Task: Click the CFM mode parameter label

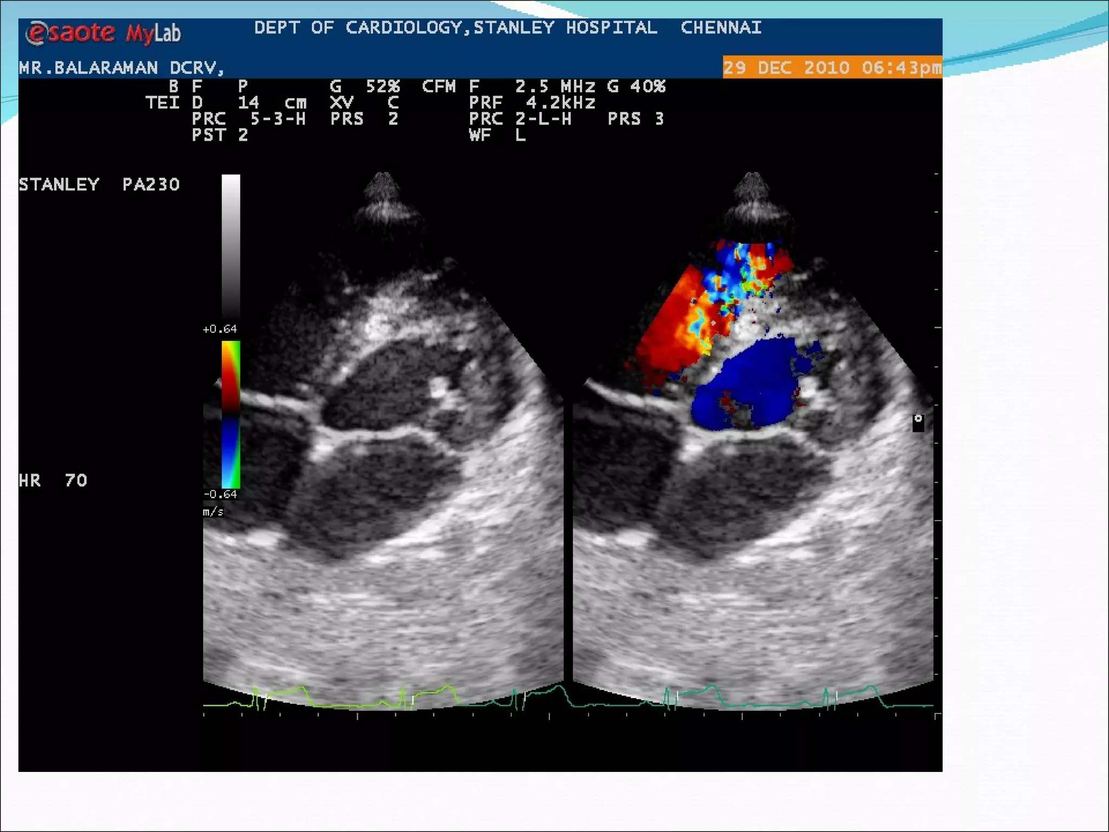Action: tap(439, 87)
